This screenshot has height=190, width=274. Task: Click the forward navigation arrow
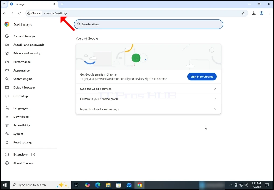(12, 13)
